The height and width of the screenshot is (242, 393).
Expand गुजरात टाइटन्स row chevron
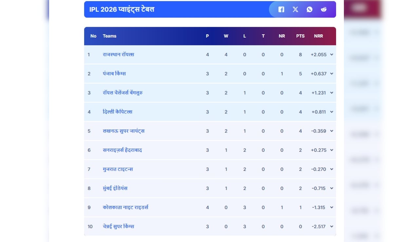coord(331,169)
